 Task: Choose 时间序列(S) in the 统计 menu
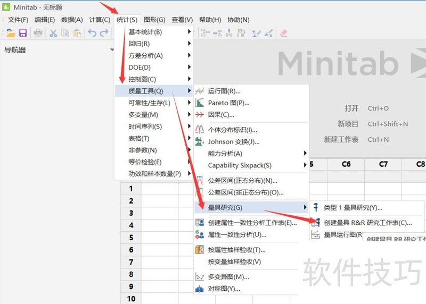pos(154,126)
